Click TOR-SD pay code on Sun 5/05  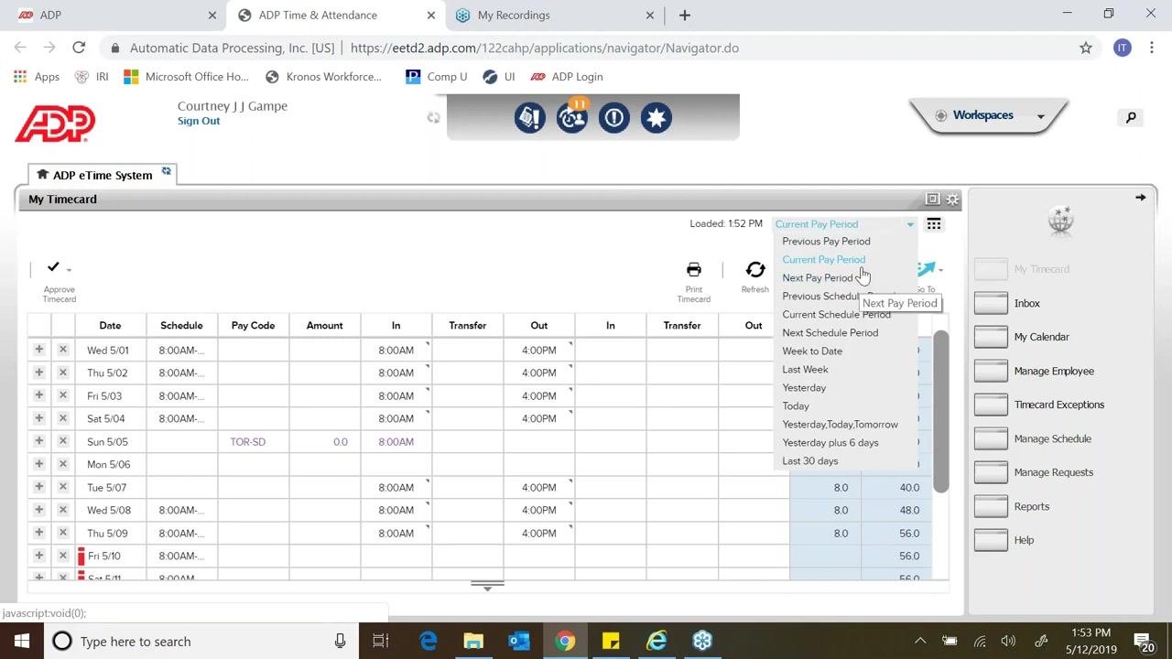point(247,441)
